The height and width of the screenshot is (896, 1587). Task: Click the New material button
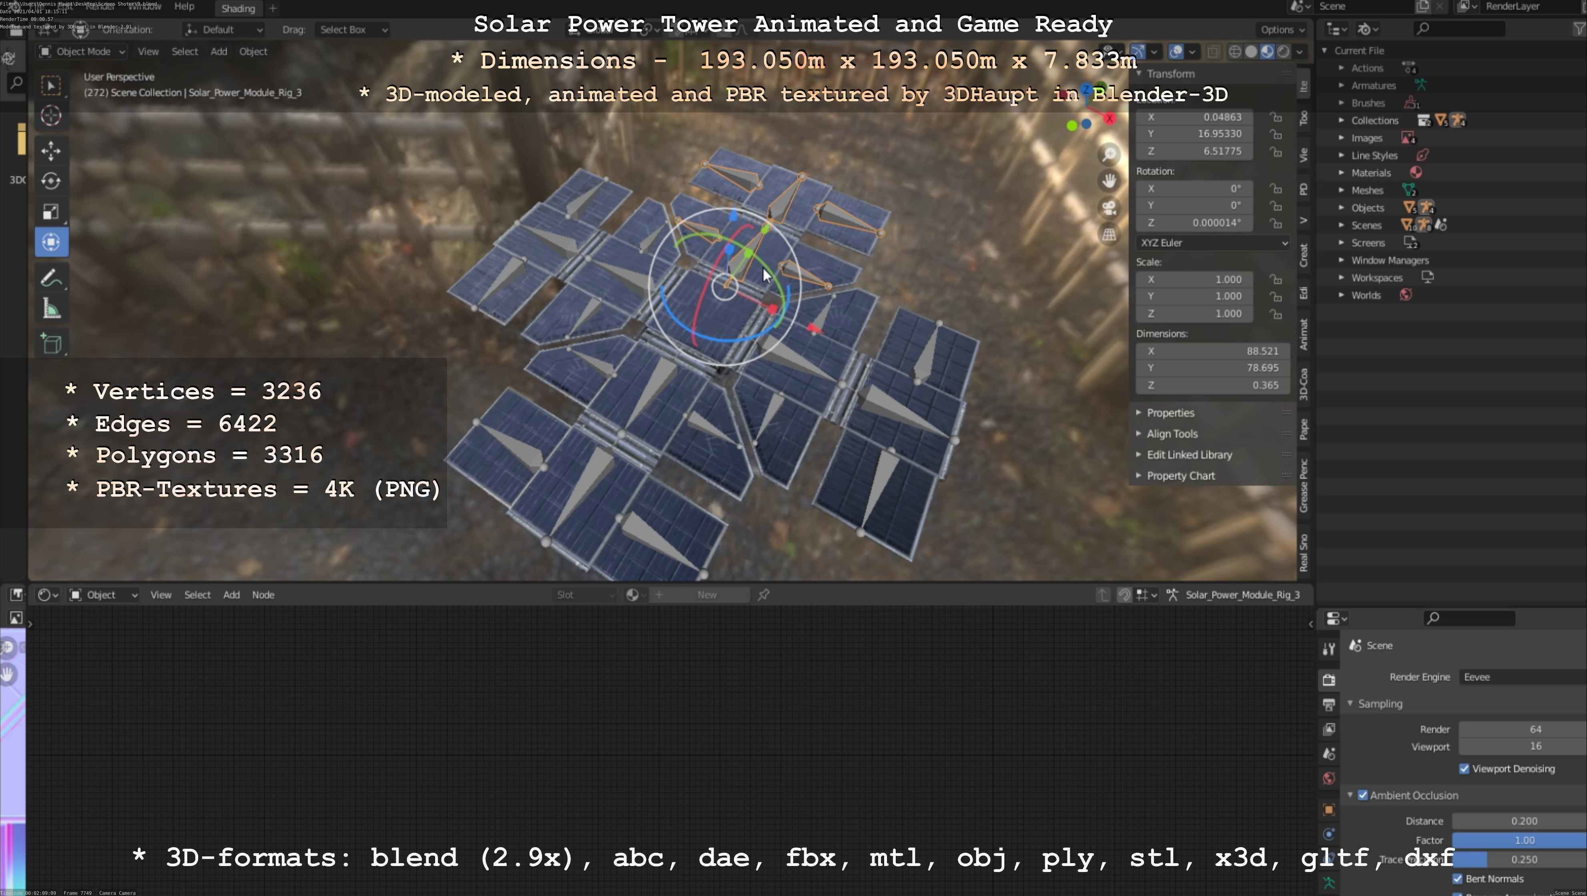pos(706,595)
